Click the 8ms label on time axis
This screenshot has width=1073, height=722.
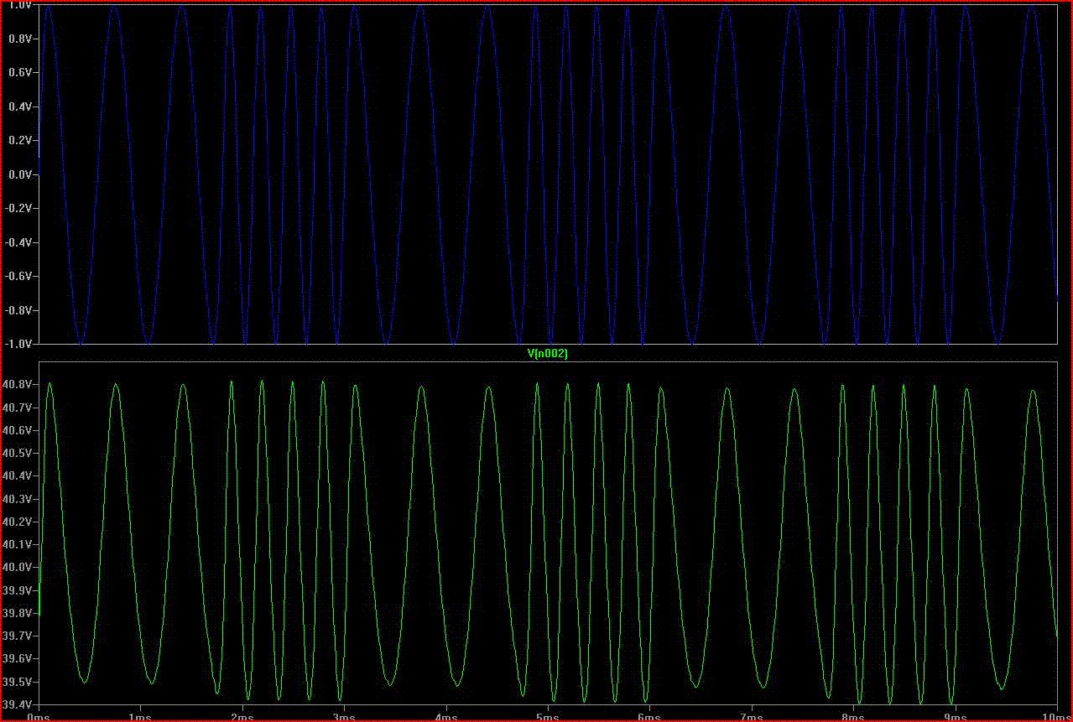tap(853, 717)
